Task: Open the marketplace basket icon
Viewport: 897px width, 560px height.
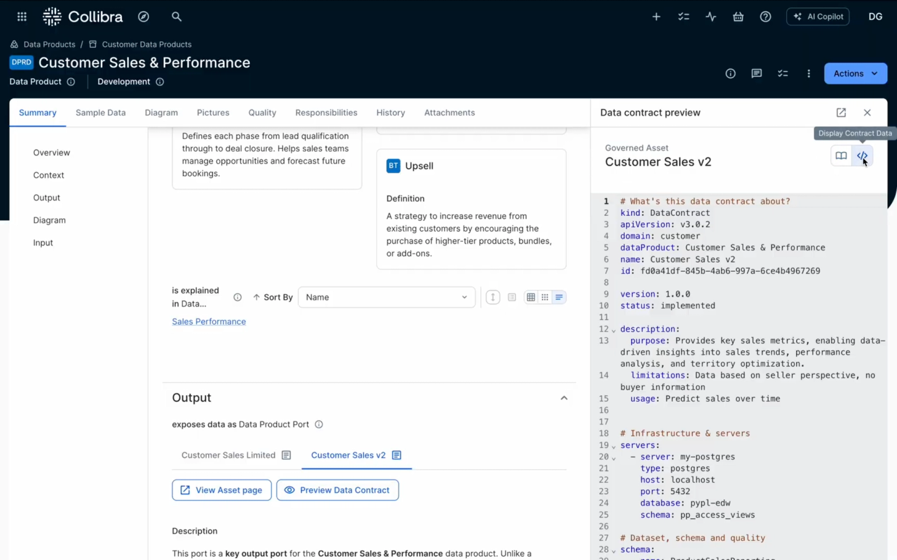Action: pos(738,17)
